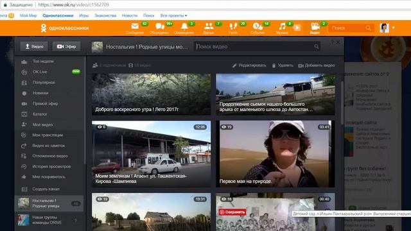Expand the profile dropdown arrow
Screen dimensions: 411x231
pos(393,28)
